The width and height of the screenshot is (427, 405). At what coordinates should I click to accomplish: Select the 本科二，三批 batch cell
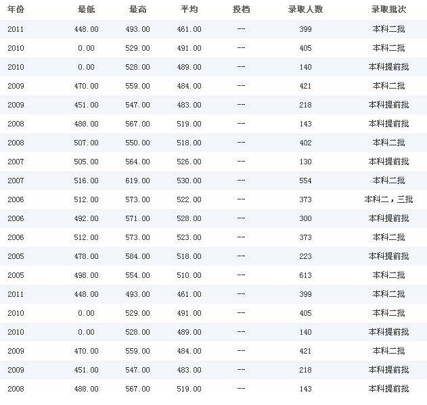(x=388, y=199)
